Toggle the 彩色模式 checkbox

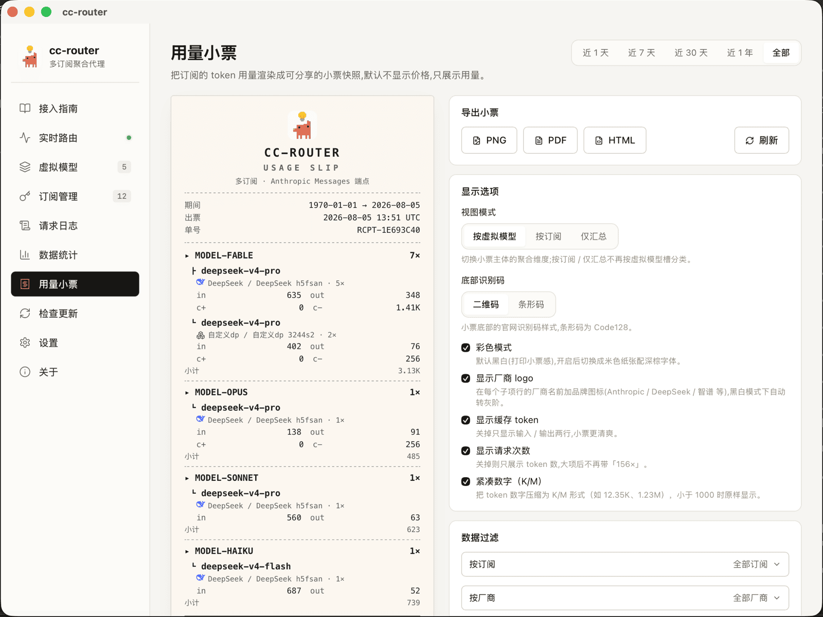[466, 348]
